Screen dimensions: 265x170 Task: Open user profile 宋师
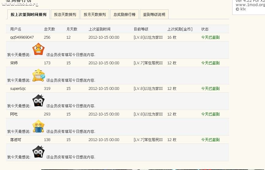click(x=14, y=63)
